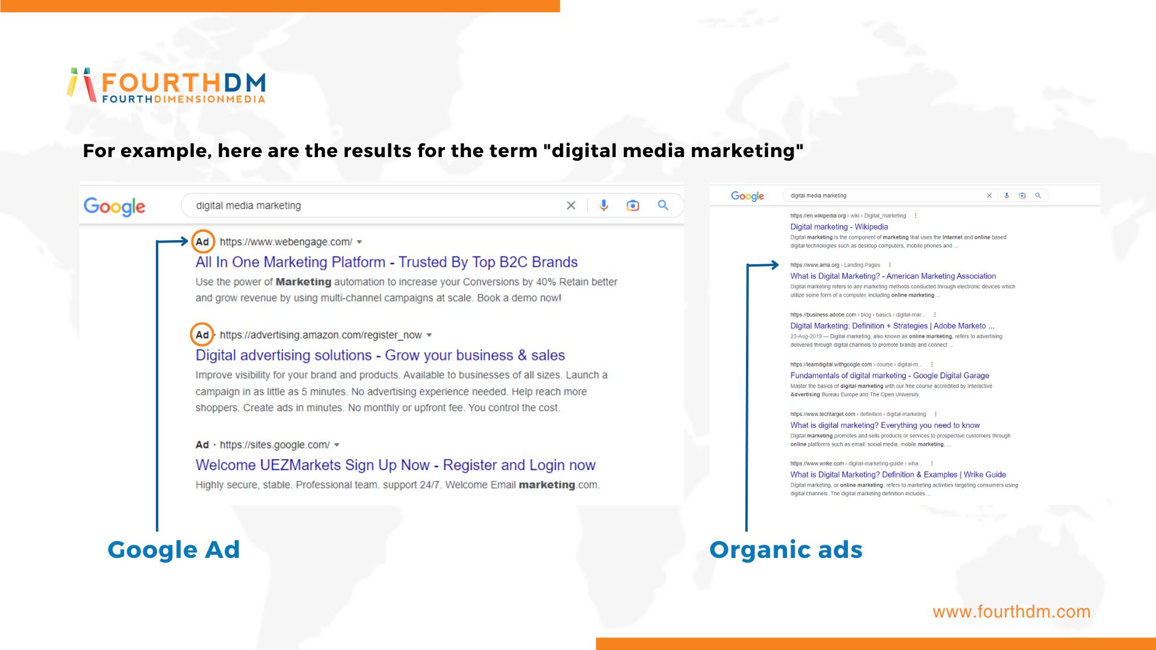Click the Google logo in the left panel

pyautogui.click(x=114, y=206)
